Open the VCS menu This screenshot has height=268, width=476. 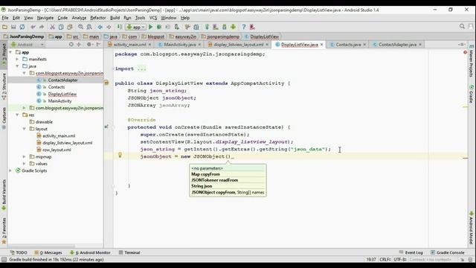tap(153, 18)
